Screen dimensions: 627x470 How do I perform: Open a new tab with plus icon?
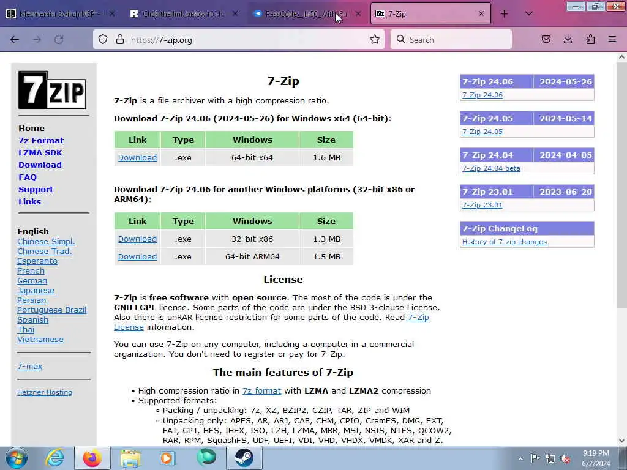tap(505, 14)
